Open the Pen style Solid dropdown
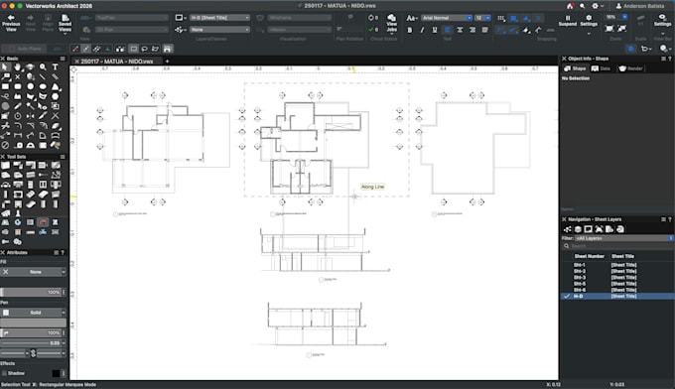 click(x=33, y=313)
